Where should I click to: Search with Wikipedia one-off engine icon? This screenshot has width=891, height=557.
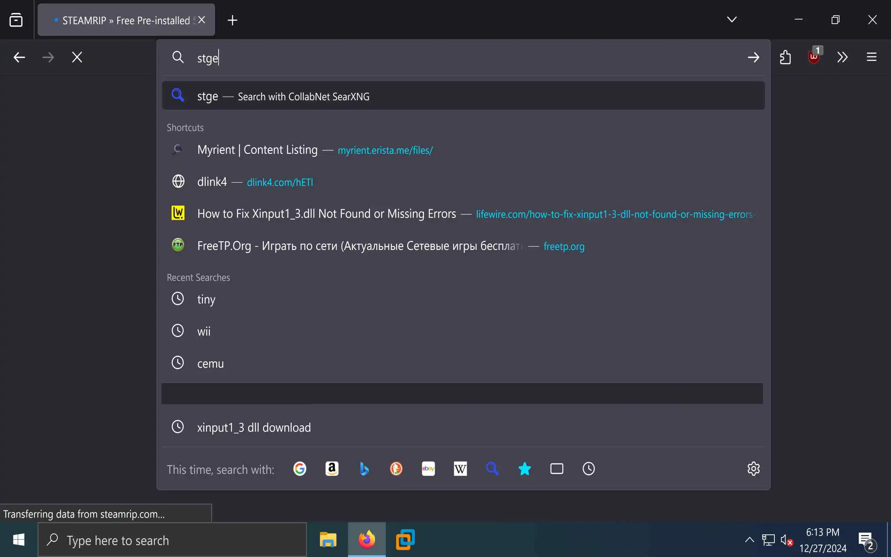(x=460, y=469)
